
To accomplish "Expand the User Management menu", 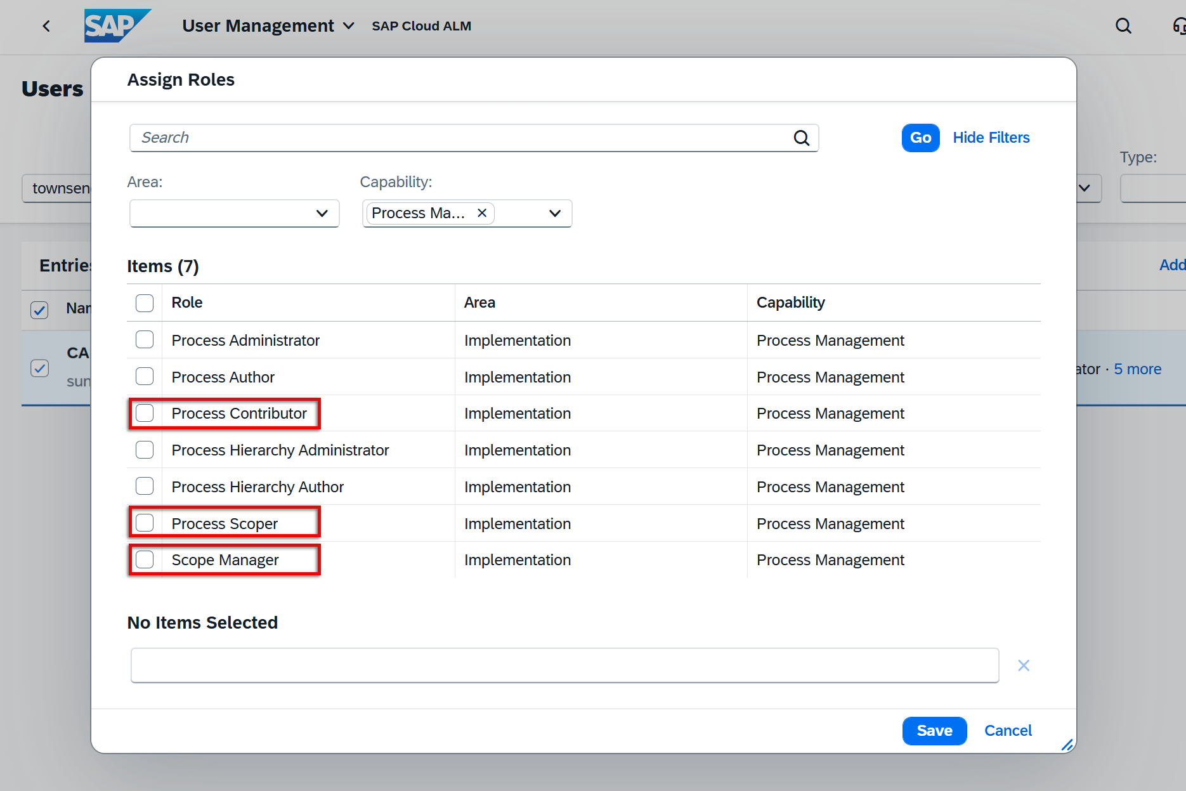I will coord(349,26).
